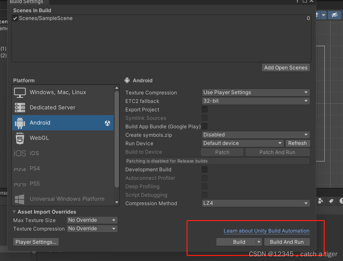Open the ETC2 fallback 32-bit dropdown

point(256,101)
